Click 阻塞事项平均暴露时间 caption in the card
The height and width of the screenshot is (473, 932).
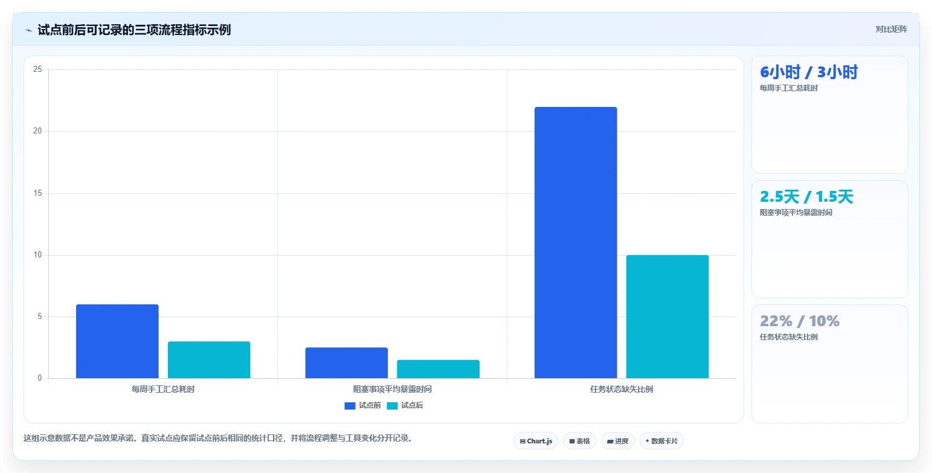[x=796, y=213]
